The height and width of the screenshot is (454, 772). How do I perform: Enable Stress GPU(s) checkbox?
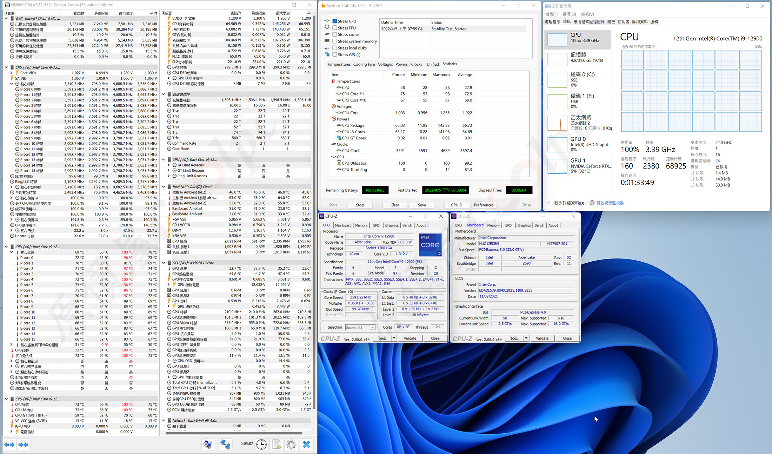tap(335, 54)
